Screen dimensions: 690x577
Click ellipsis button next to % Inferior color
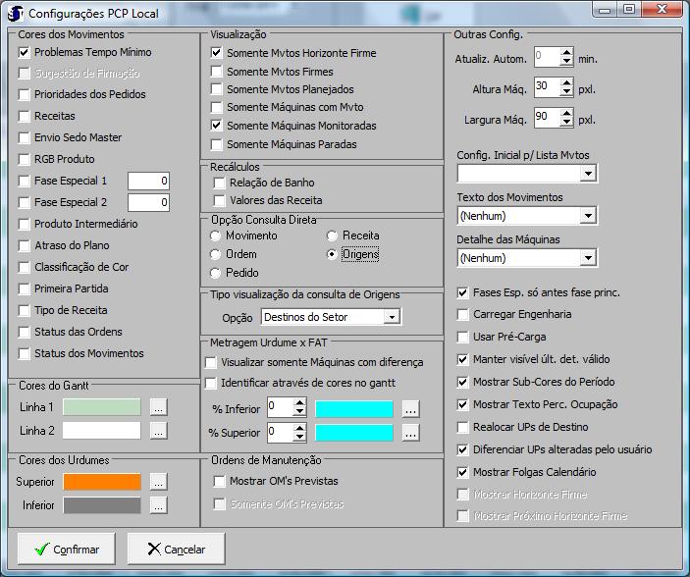point(411,408)
